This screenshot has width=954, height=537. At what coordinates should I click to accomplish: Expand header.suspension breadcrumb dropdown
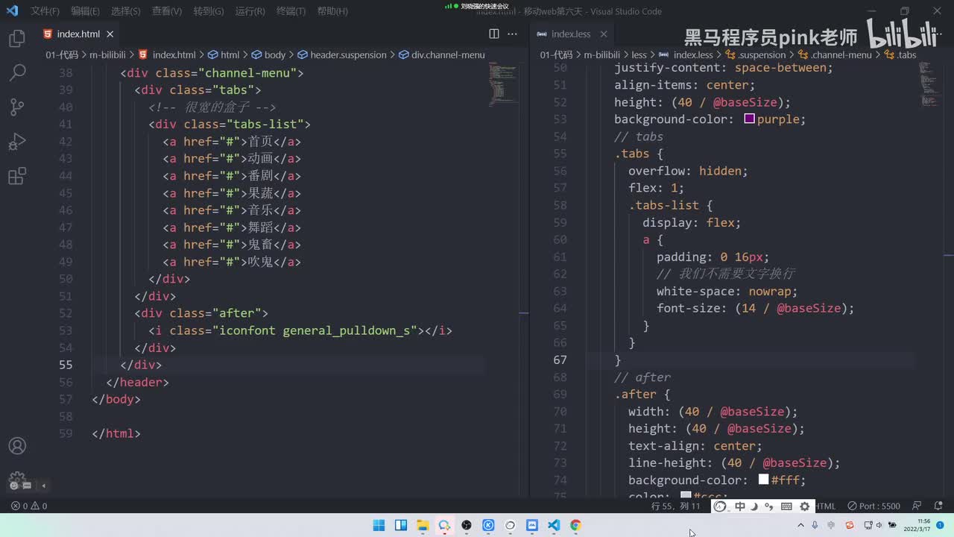pos(347,55)
